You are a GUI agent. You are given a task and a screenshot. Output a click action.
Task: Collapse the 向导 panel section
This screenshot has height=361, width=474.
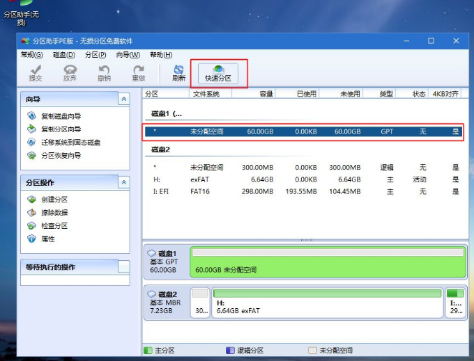click(124, 99)
